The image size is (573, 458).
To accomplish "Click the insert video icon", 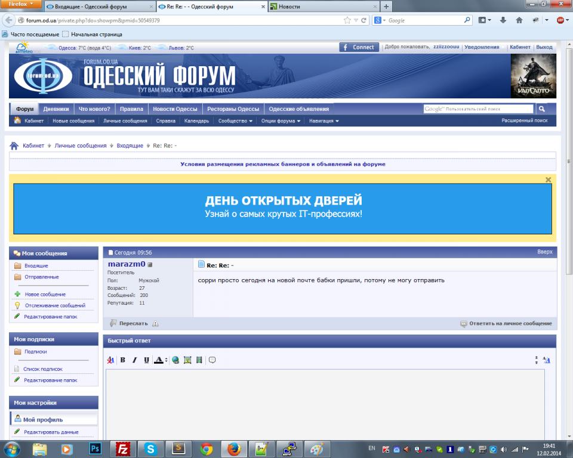I will click(x=199, y=360).
